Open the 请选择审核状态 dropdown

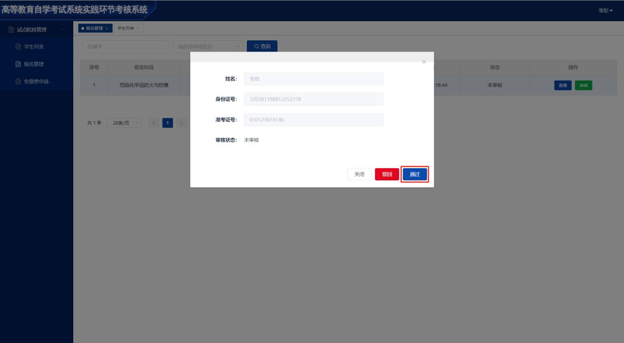coord(208,47)
